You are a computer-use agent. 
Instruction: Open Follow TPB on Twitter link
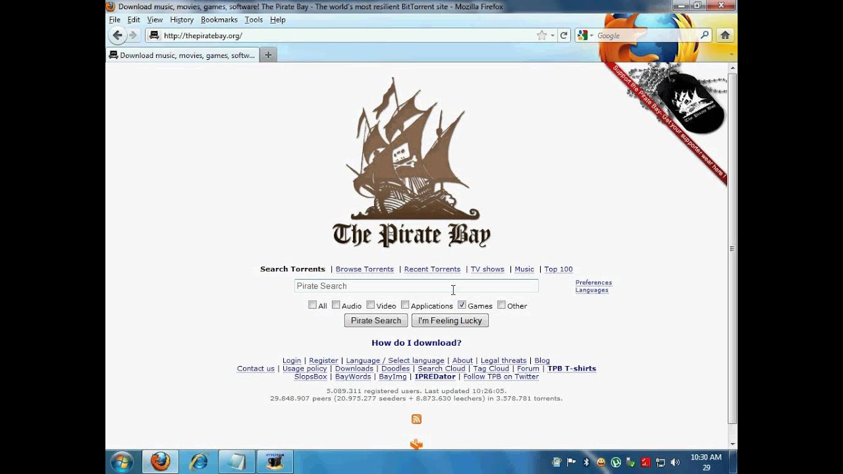click(x=501, y=377)
